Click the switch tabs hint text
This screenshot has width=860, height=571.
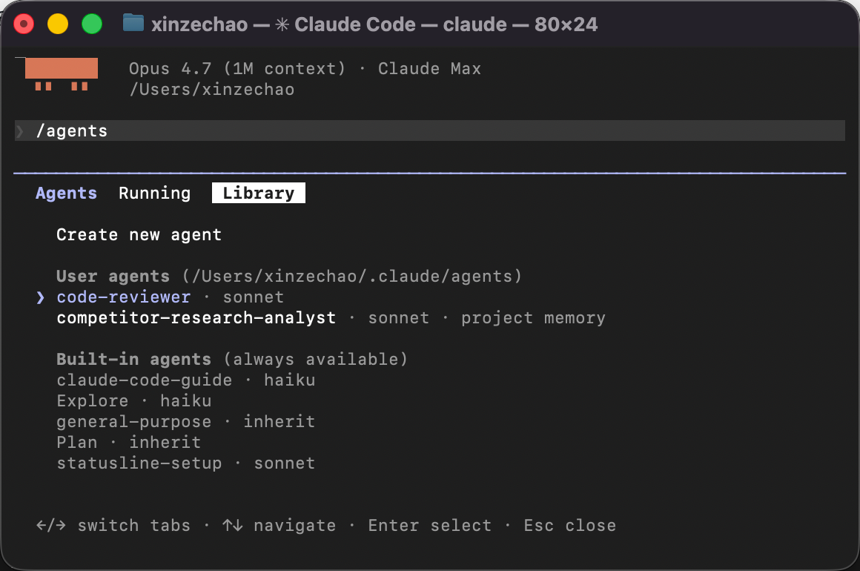click(x=134, y=526)
